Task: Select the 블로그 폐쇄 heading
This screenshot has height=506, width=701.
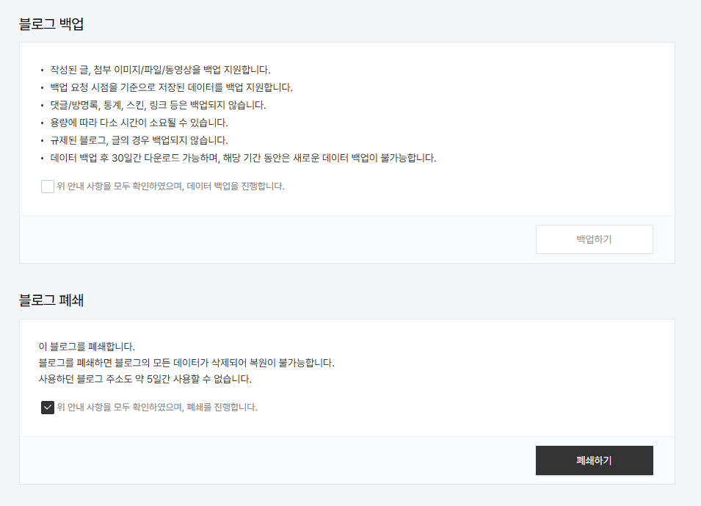Action: pos(51,300)
